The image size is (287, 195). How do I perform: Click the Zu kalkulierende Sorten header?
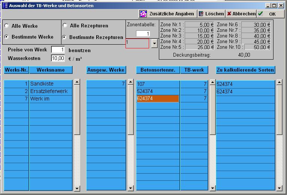pyautogui.click(x=245, y=70)
